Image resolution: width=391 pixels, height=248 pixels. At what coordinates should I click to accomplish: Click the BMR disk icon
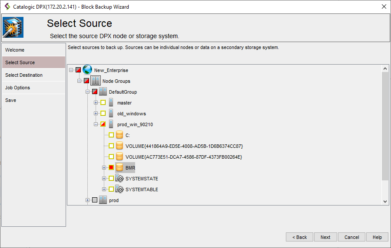[x=119, y=168]
